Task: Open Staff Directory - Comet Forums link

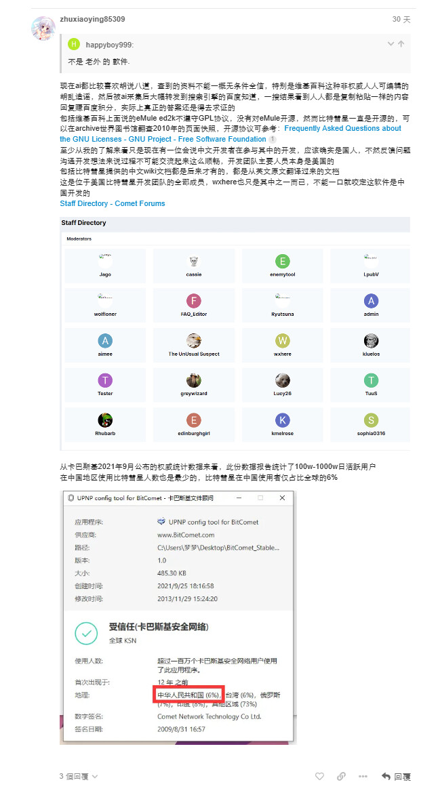Action: click(112, 203)
